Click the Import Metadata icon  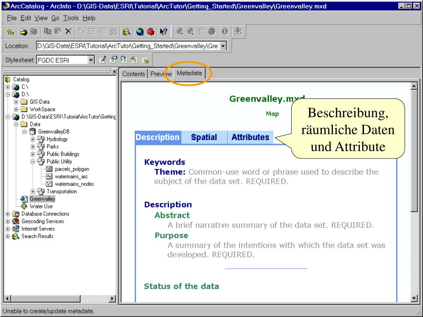pos(135,60)
